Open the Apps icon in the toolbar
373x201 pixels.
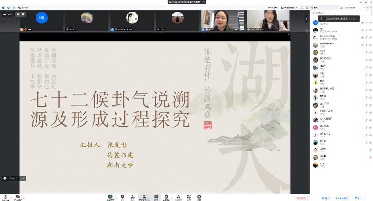(x=189, y=197)
